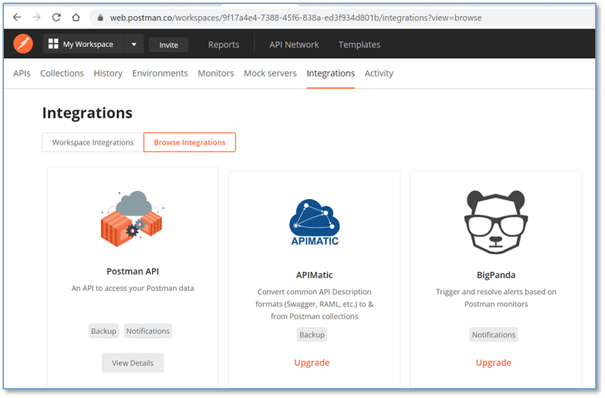
Task: Click the 'Convert common API Description' text
Action: tap(315, 304)
